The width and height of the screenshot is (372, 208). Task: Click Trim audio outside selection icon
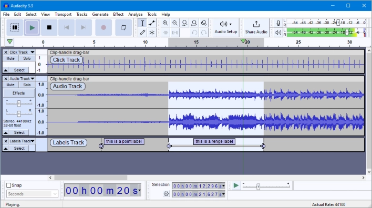pyautogui.click(x=166, y=33)
